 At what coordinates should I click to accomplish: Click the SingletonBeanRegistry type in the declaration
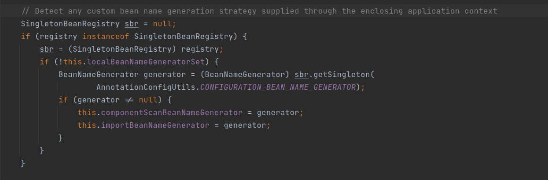71,24
